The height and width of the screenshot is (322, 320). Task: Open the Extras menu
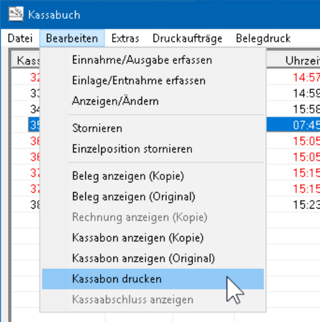pyautogui.click(x=125, y=38)
